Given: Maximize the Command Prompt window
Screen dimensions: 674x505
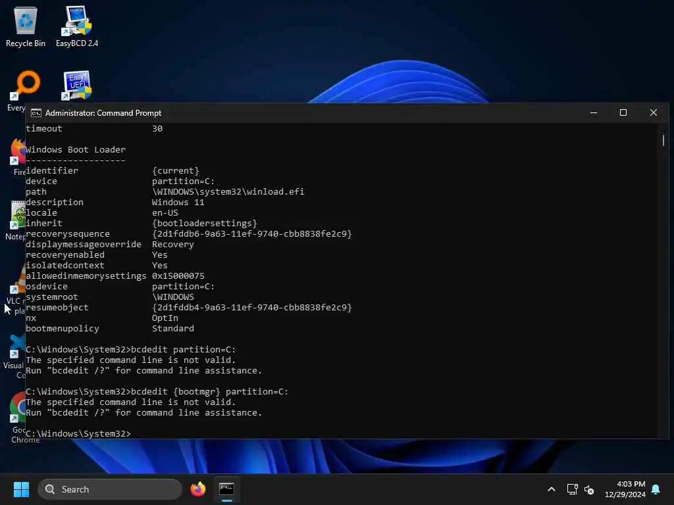Looking at the screenshot, I should pyautogui.click(x=623, y=112).
